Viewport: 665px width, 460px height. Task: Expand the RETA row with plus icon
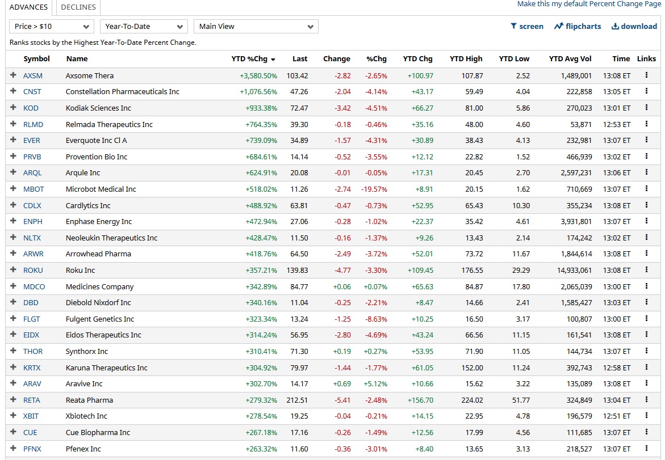(13, 399)
